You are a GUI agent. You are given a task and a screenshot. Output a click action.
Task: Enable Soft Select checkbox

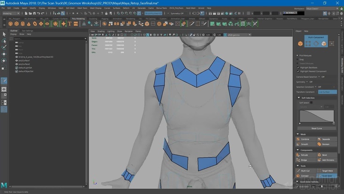[x=311, y=103]
